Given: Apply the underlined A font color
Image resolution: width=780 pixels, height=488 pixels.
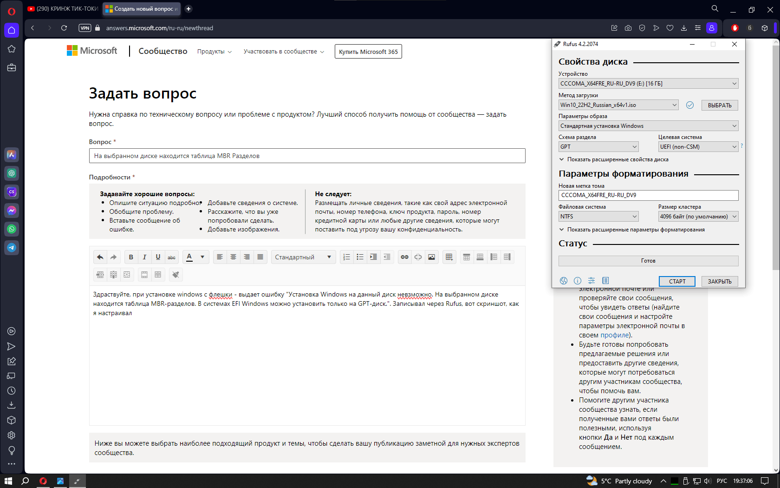Looking at the screenshot, I should (x=189, y=257).
